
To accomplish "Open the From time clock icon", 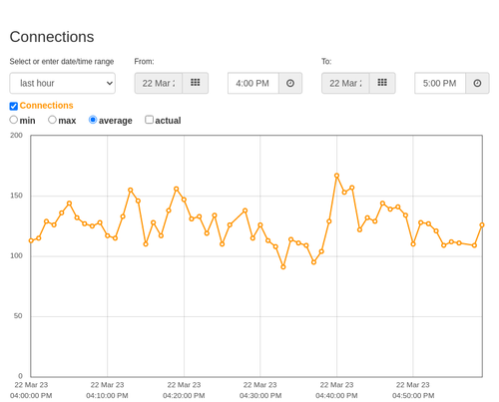I will tap(290, 83).
